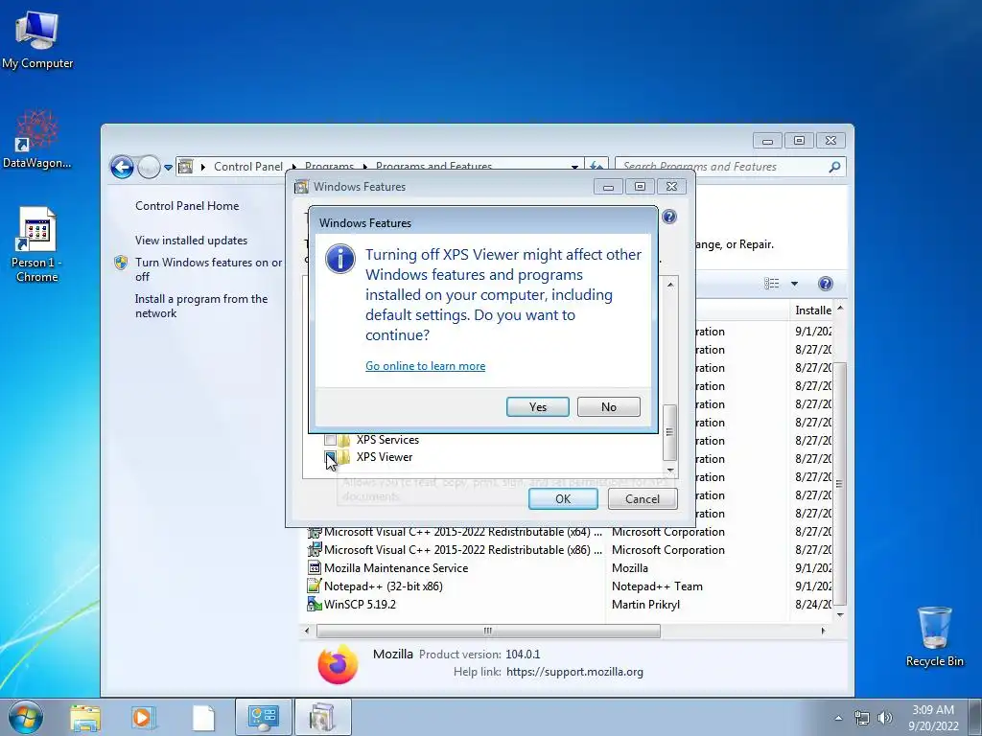Decline by clicking No

[608, 406]
